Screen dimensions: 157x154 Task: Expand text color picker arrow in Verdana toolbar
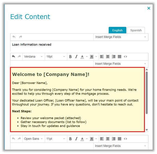point(87,57)
